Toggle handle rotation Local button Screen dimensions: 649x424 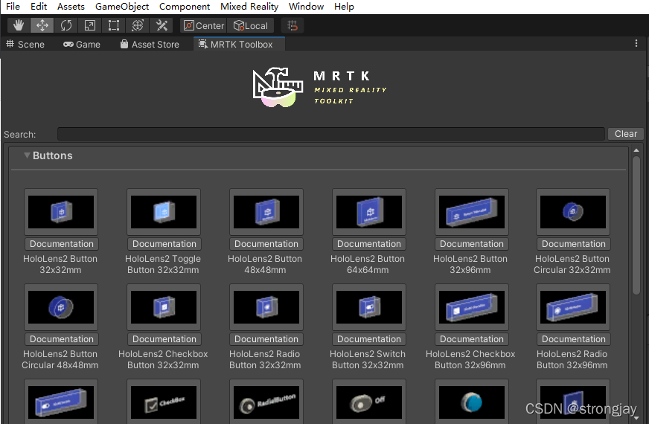(x=251, y=25)
